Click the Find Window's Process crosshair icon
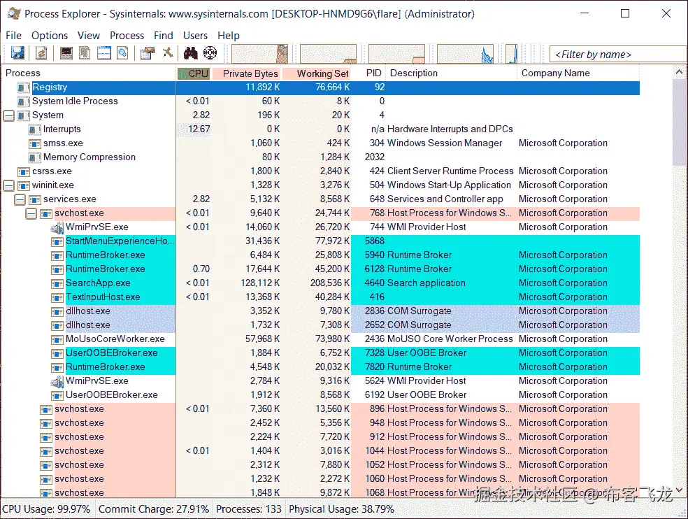This screenshot has height=519, width=688. click(x=208, y=53)
